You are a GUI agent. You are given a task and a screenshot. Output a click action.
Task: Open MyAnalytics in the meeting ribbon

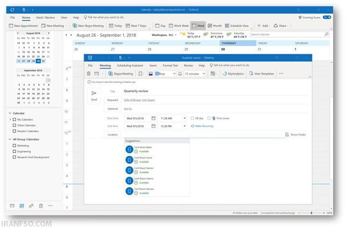click(x=233, y=74)
